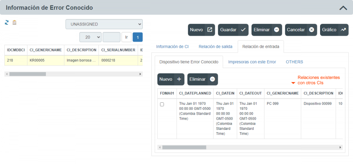Select page 1 in pagination
This screenshot has width=353, height=164.
138,37
